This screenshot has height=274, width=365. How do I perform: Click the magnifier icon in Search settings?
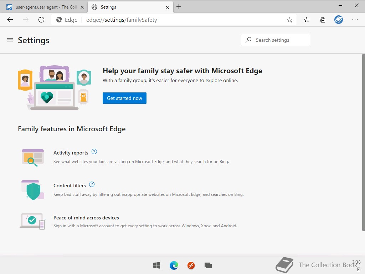pyautogui.click(x=248, y=40)
